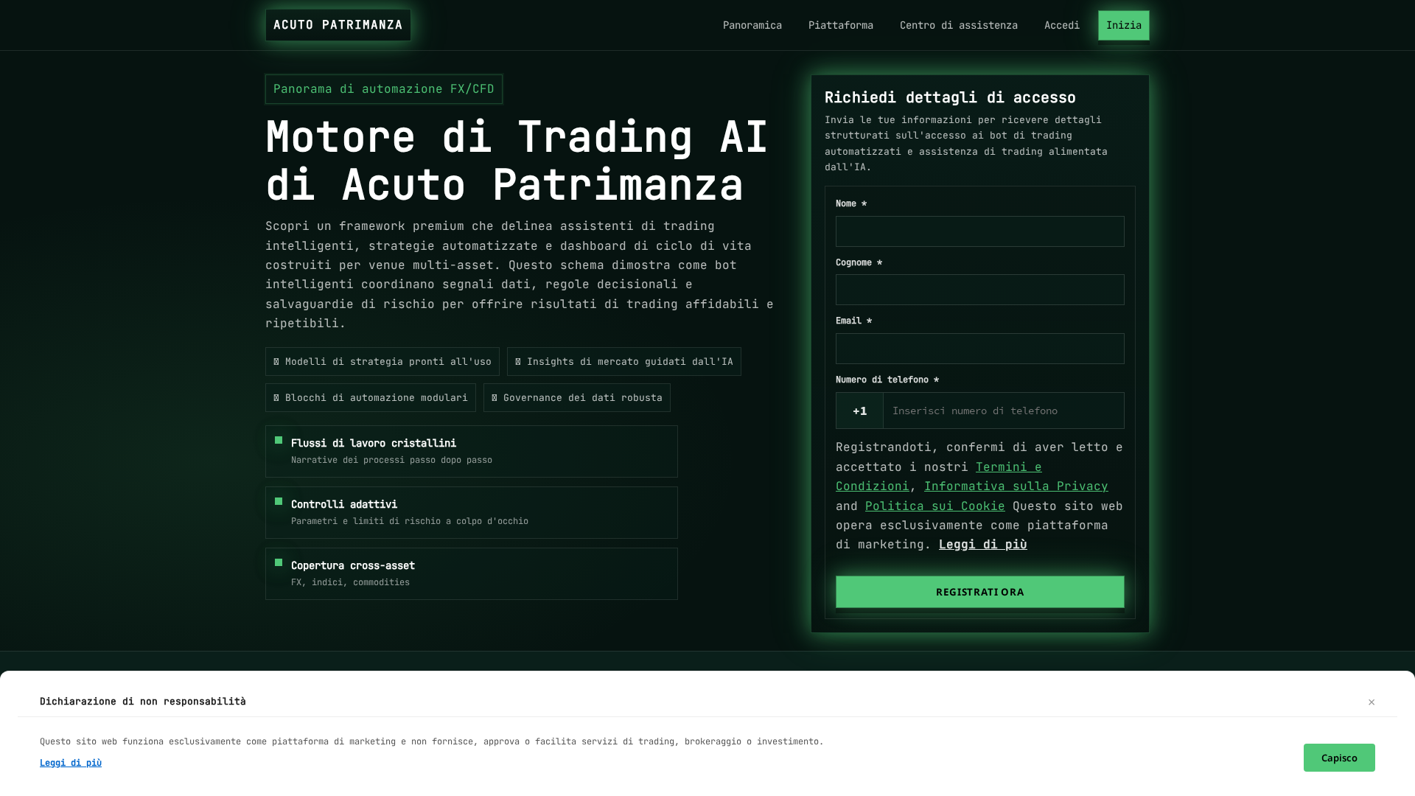Click the Inizia button
This screenshot has height=796, width=1415.
pyautogui.click(x=1123, y=25)
